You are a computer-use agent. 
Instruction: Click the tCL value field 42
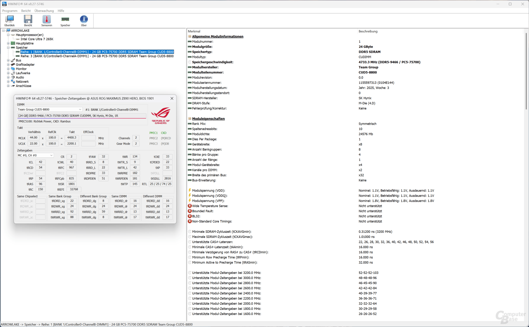(x=40, y=162)
